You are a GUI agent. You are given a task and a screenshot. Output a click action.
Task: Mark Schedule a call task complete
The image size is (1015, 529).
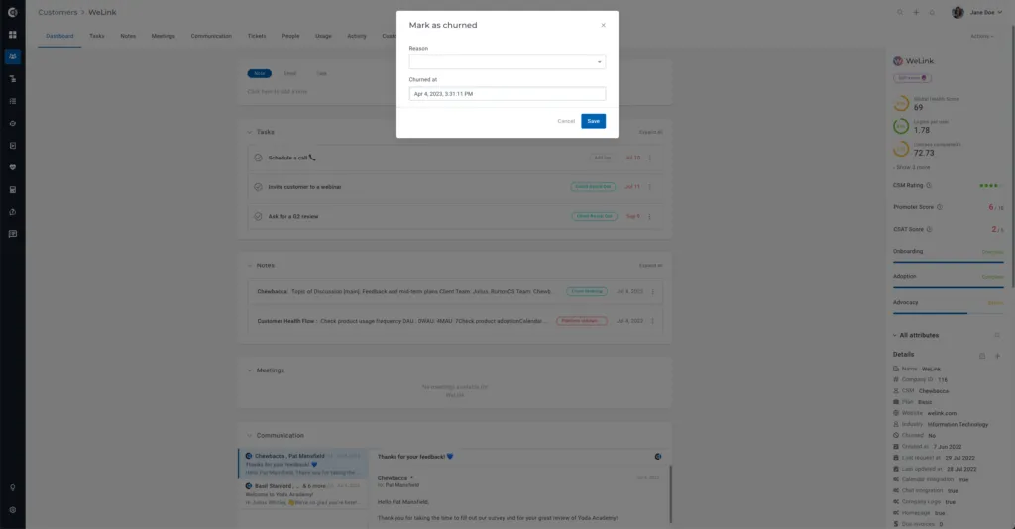pos(258,158)
